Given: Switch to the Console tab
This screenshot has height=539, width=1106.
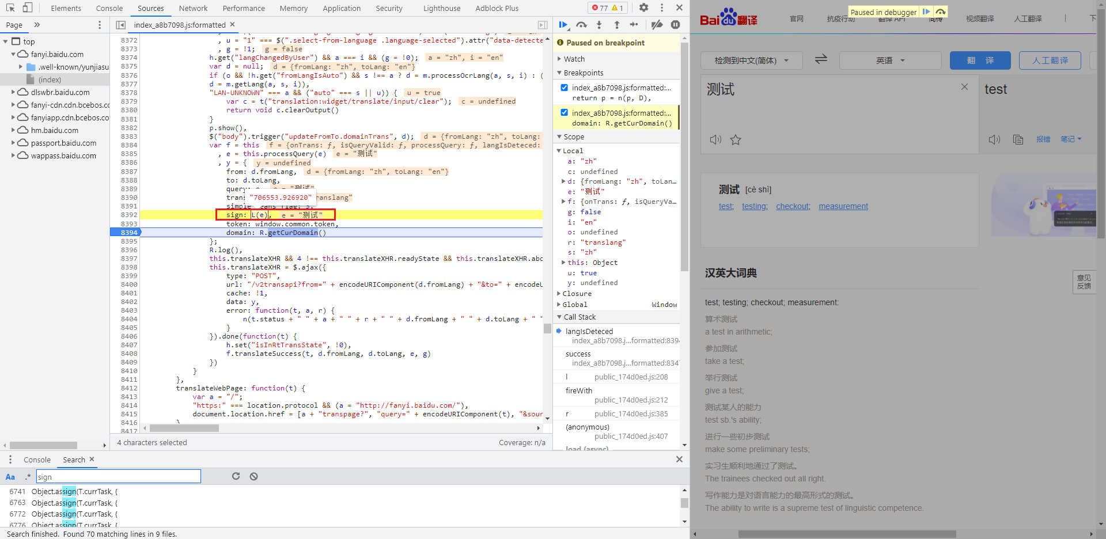Looking at the screenshot, I should (x=109, y=8).
